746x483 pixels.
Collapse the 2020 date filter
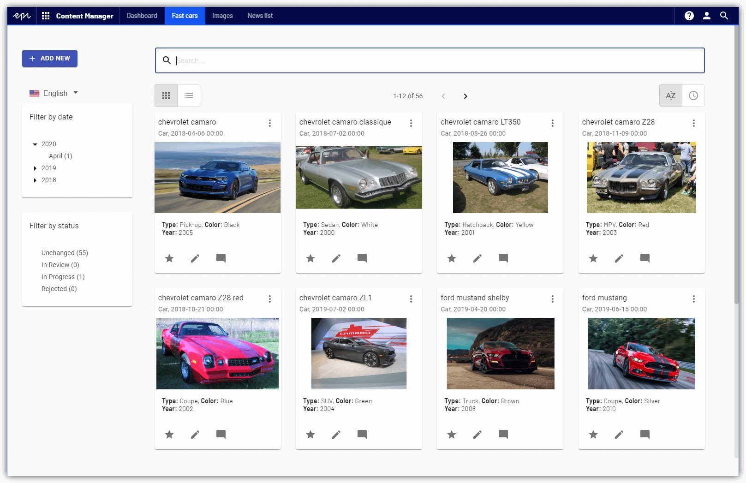click(35, 144)
